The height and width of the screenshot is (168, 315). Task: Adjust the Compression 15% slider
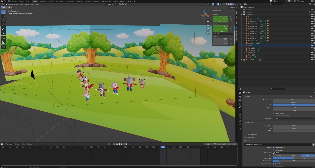294,161
